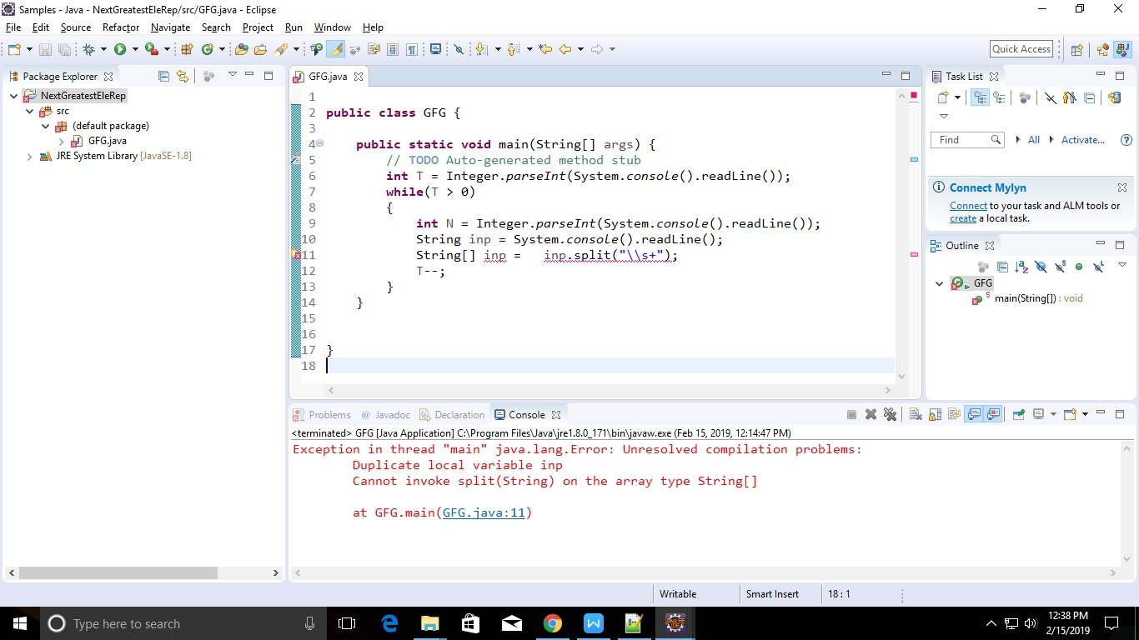Collapse the NextGreatestEleRep project node
Screen dimensions: 1139x640
pyautogui.click(x=14, y=96)
